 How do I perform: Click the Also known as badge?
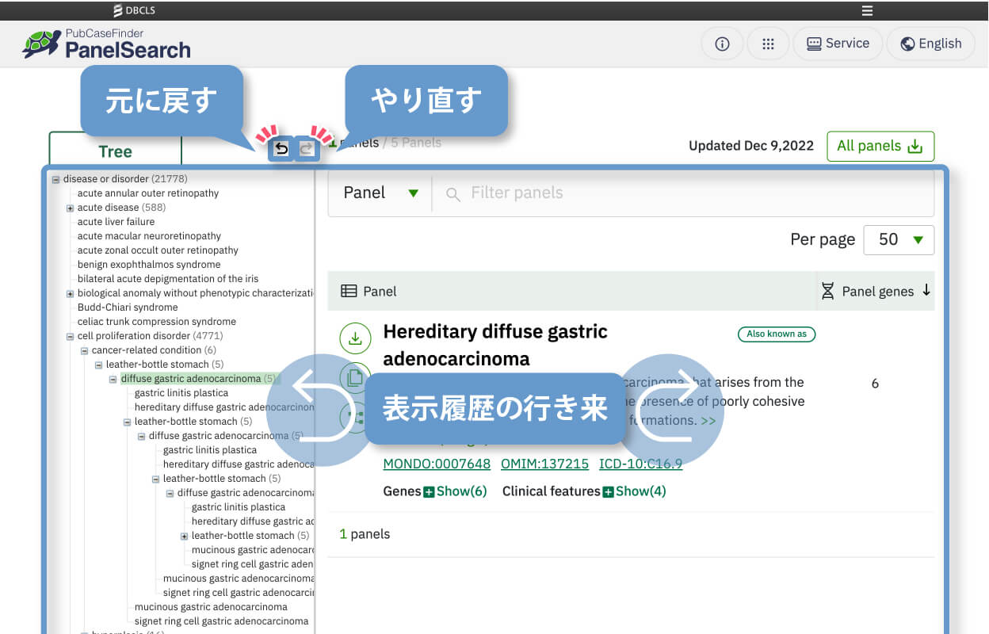point(777,334)
